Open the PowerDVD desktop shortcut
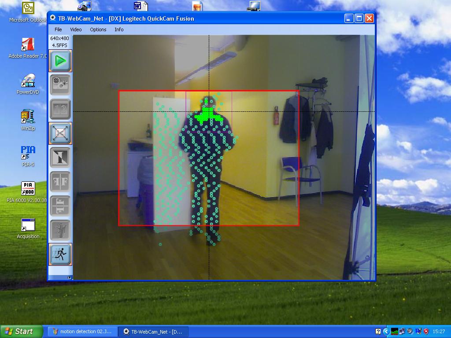The height and width of the screenshot is (338, 451). pos(28,84)
